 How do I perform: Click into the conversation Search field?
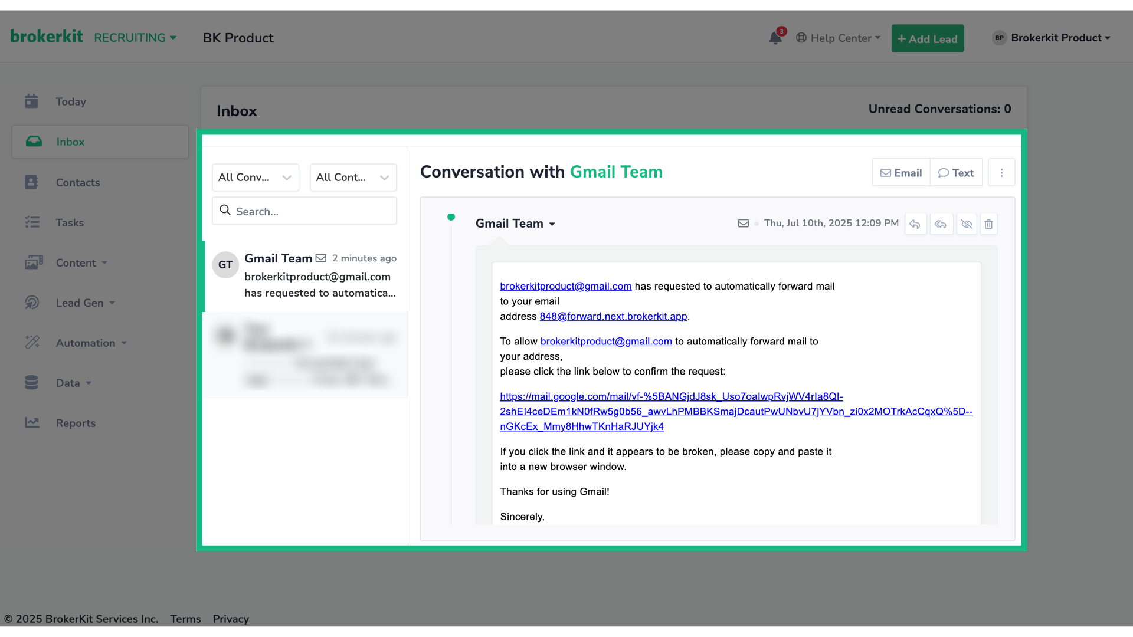point(304,211)
